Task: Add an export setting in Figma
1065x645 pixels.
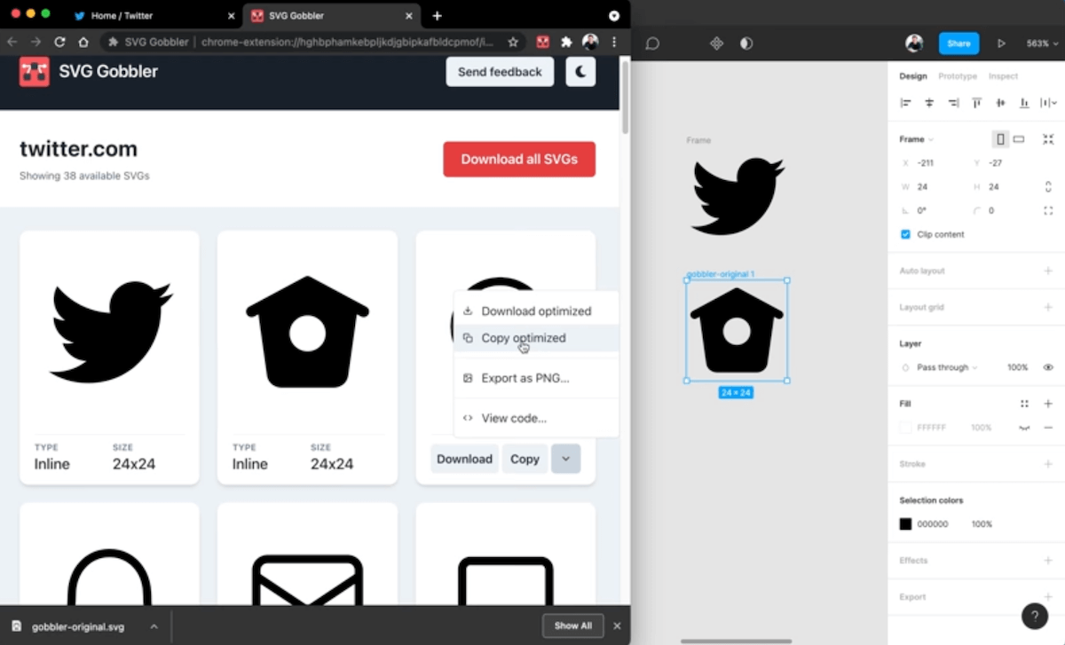Action: click(1048, 597)
